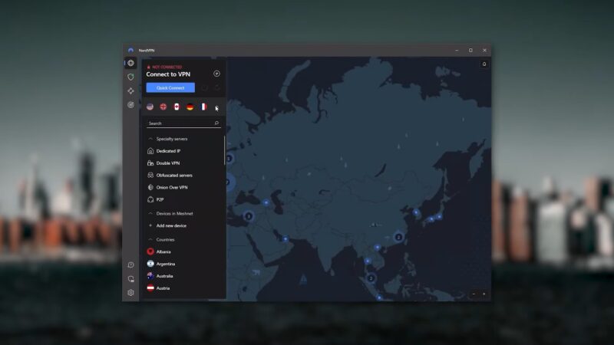Zoom in the map with plus button
The height and width of the screenshot is (345, 614).
point(484,294)
